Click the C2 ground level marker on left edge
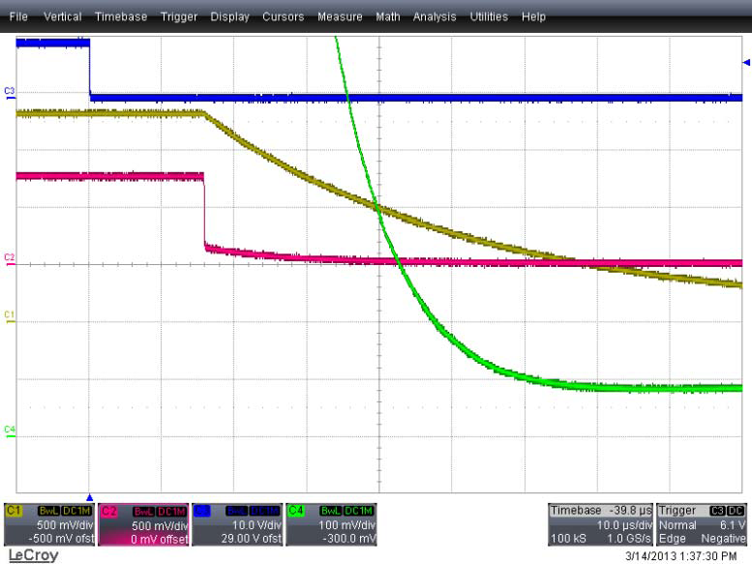The height and width of the screenshot is (564, 752). [10, 258]
